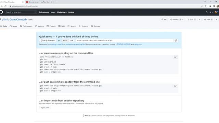
Task: Reload the page in browser
Action: tap(5, 6)
